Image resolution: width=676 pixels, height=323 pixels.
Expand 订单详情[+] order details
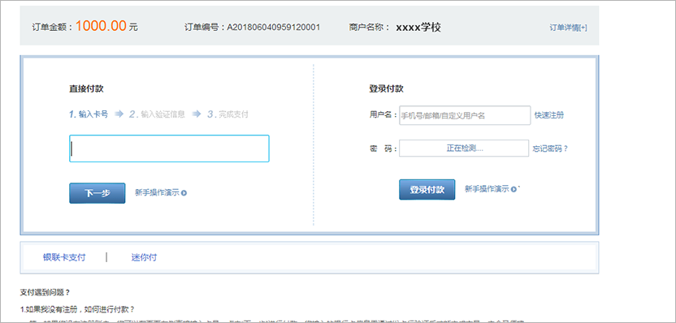[568, 28]
